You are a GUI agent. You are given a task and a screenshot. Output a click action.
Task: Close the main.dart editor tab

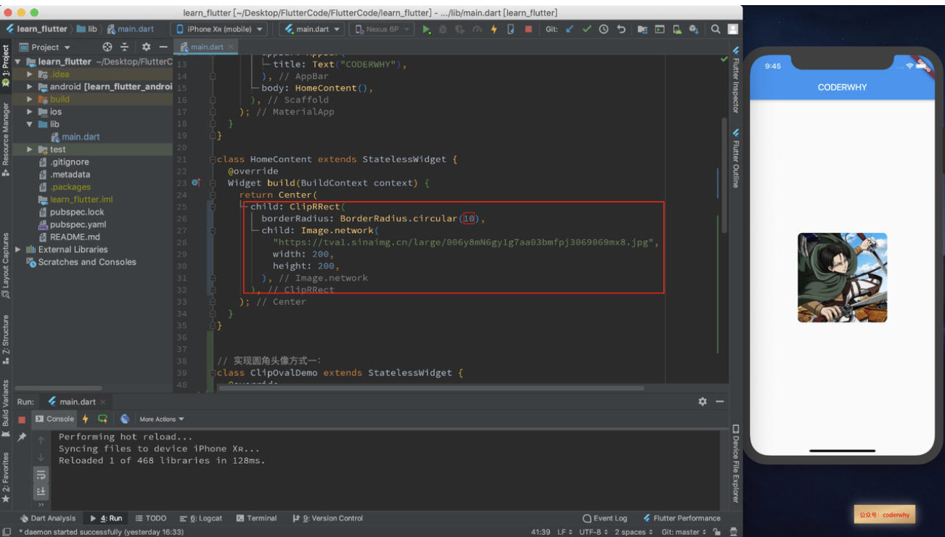coord(232,47)
